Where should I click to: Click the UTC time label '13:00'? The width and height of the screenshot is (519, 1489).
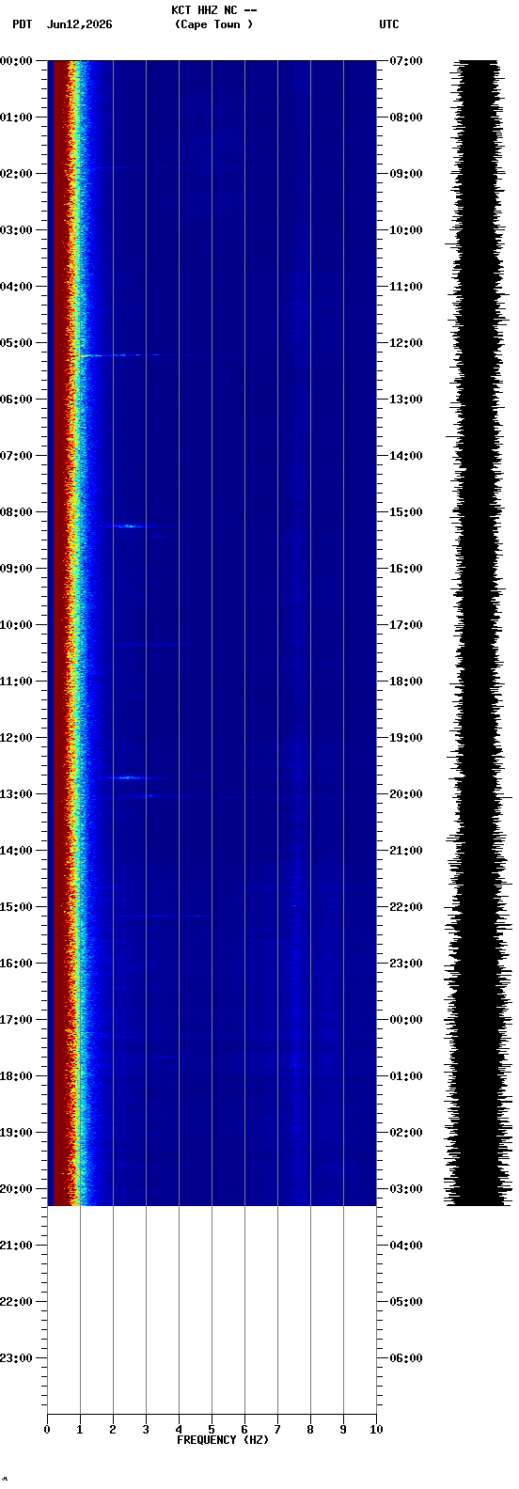(x=406, y=400)
